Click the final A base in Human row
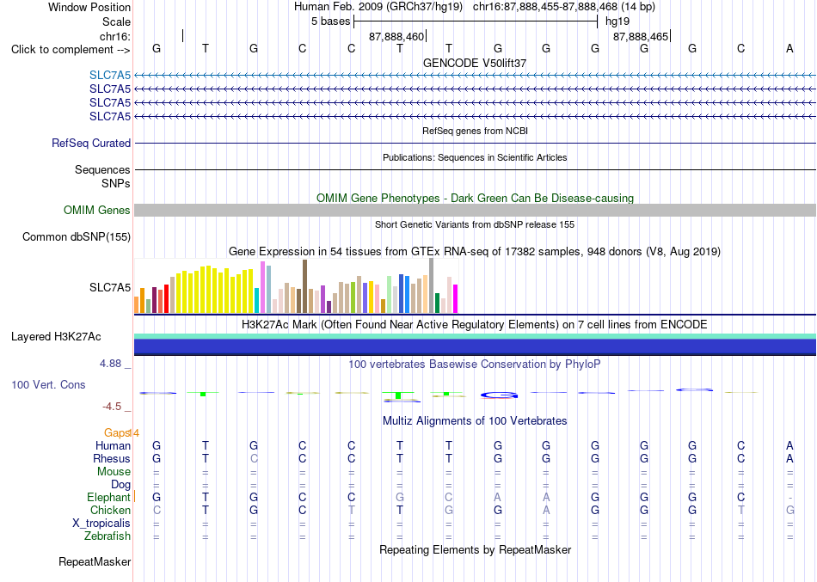Screen dimensions: 817x582 click(789, 445)
